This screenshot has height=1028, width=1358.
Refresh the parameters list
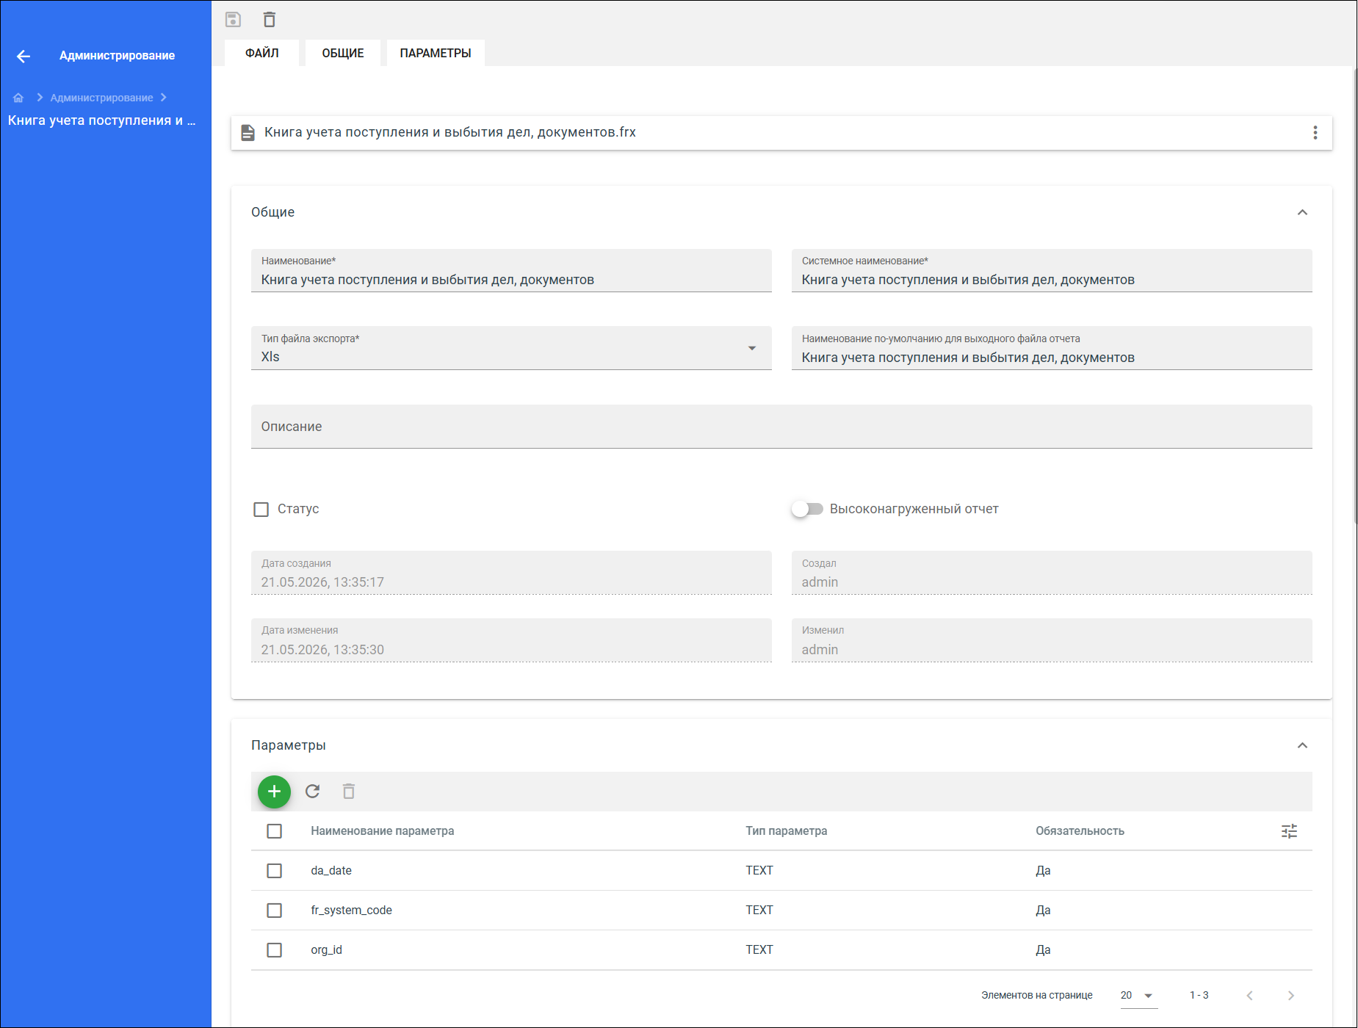click(313, 792)
